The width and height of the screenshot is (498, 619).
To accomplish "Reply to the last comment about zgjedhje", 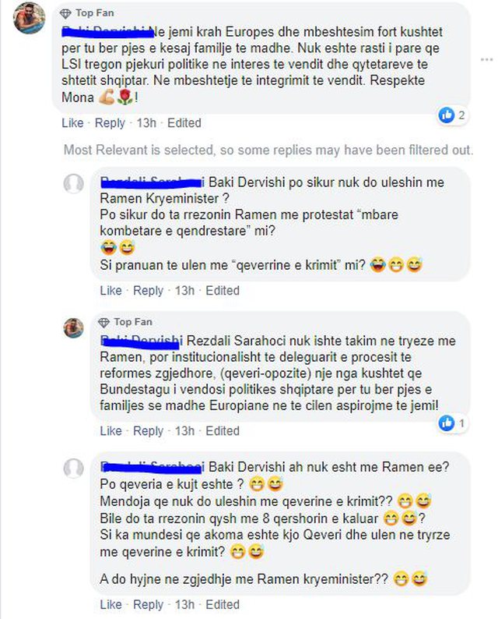I will click(148, 604).
